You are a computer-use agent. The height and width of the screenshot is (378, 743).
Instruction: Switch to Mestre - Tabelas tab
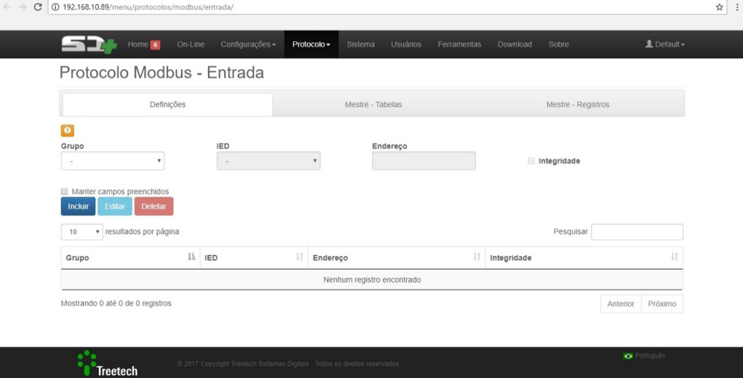pyautogui.click(x=373, y=105)
